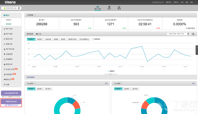Click help icon next to Top 版本
Viewport: 198px width, 114px height.
point(34,83)
